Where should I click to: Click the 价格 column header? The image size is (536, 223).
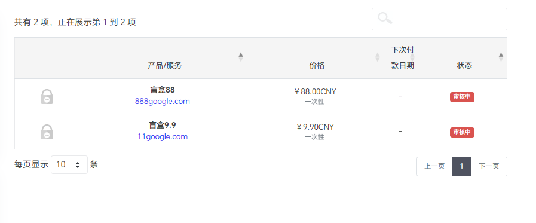317,65
